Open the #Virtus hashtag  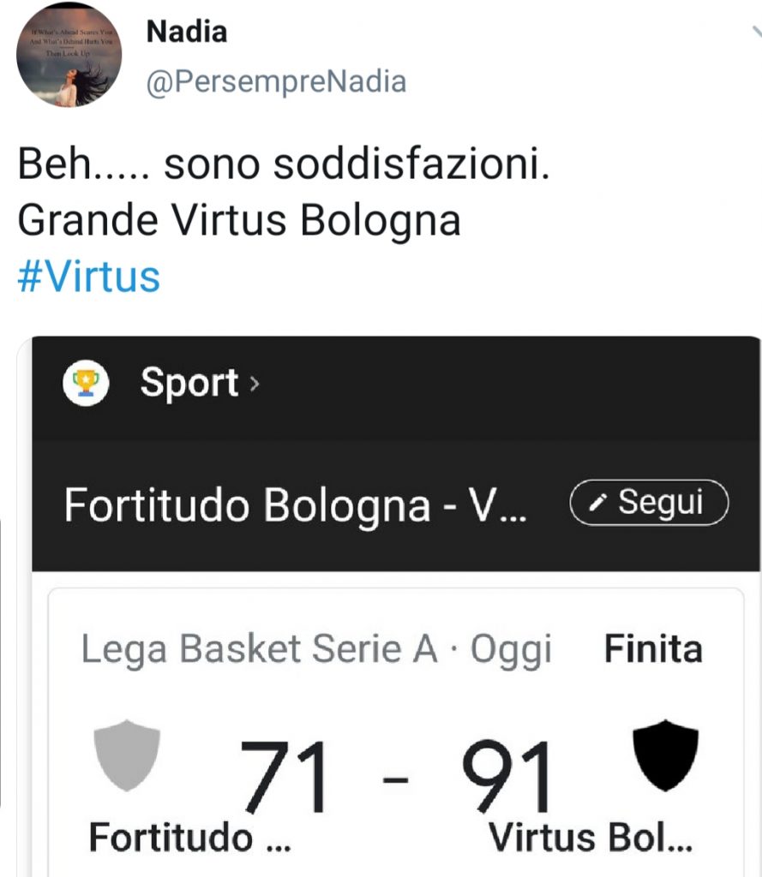click(88, 277)
